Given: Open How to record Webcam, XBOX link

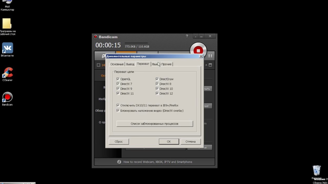Looking at the screenshot, I should (x=158, y=162).
